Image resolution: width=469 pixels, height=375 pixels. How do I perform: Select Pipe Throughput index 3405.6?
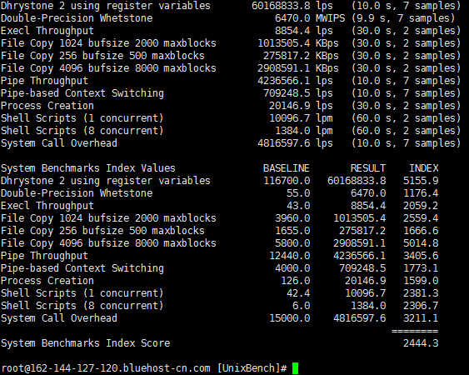click(421, 256)
